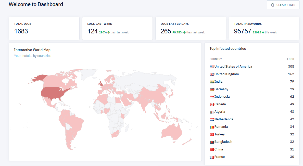Screen dimensions: 303x166
Task: Click the United Kingdom flag icon
Action: (x=211, y=74)
